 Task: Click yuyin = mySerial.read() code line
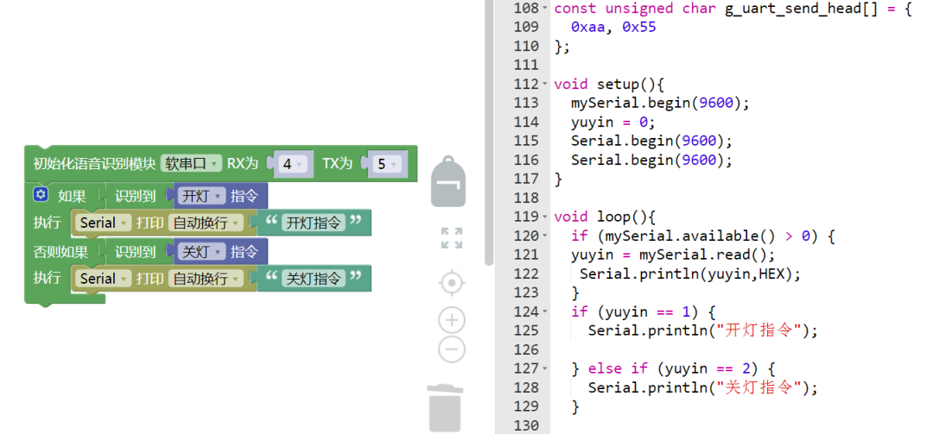673,255
